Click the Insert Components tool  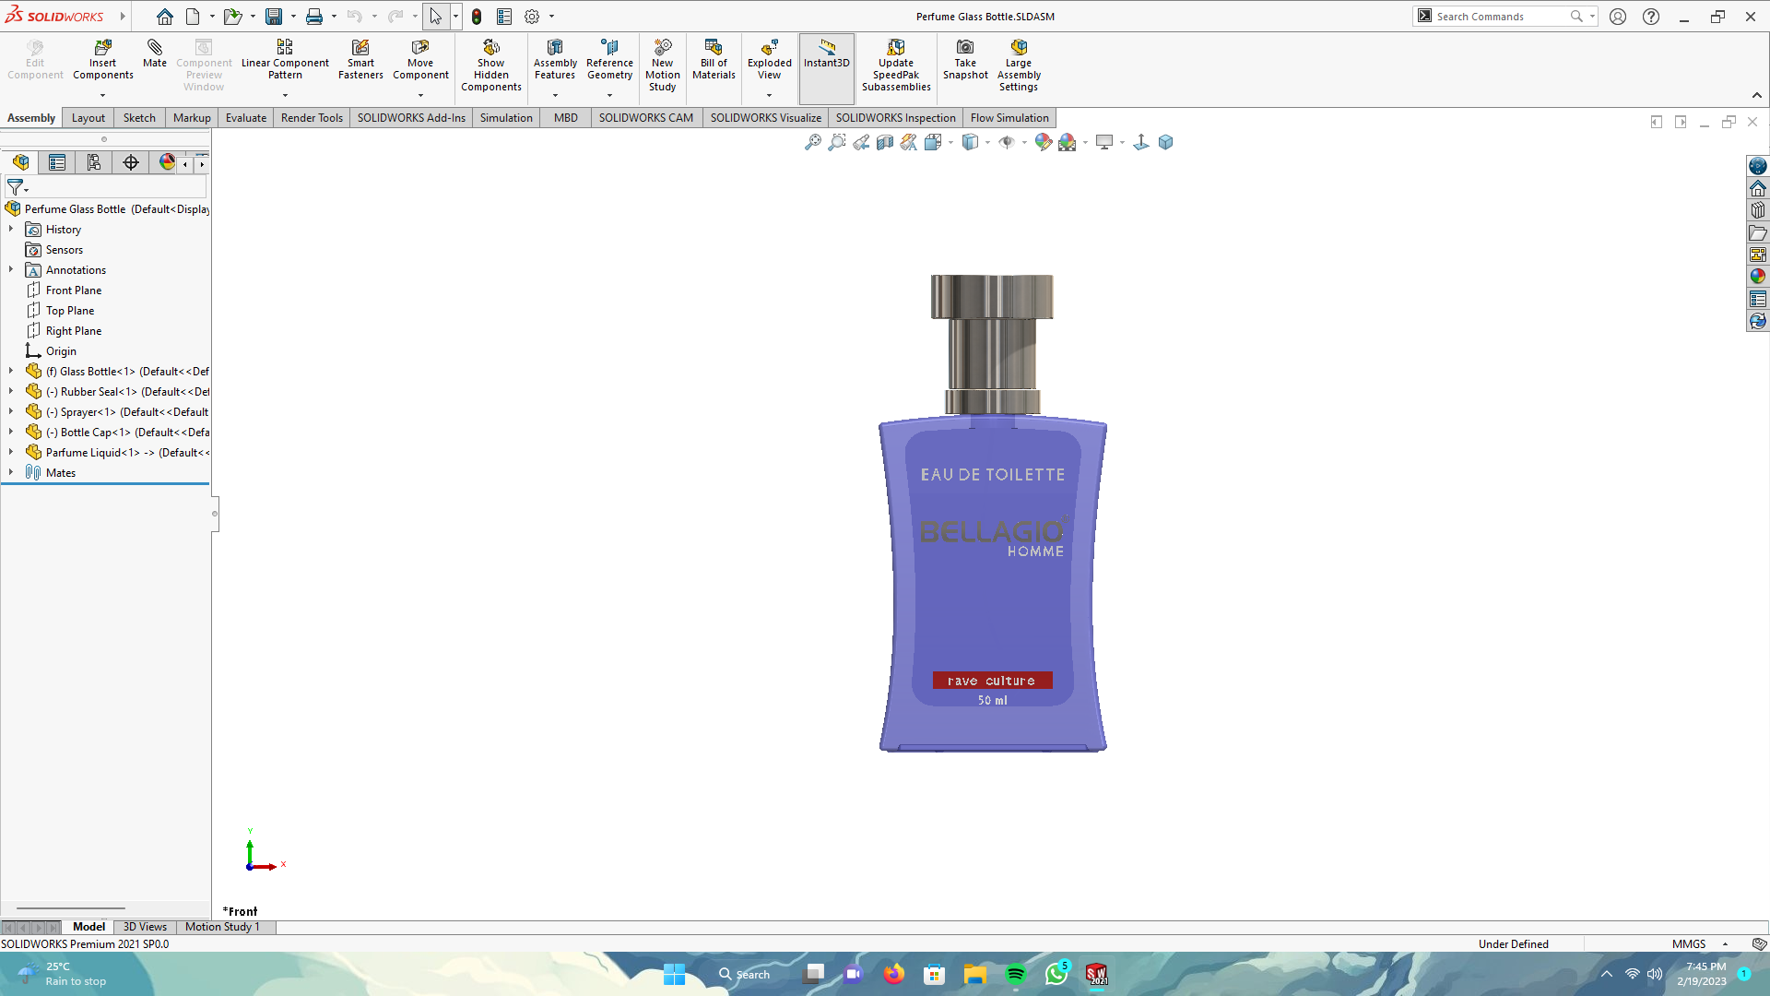pyautogui.click(x=102, y=59)
